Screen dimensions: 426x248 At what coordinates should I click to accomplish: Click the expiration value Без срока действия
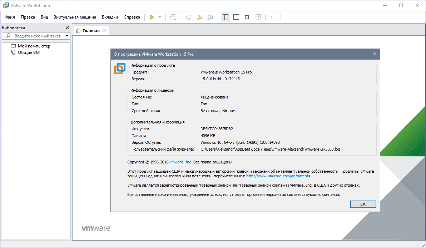218,111
